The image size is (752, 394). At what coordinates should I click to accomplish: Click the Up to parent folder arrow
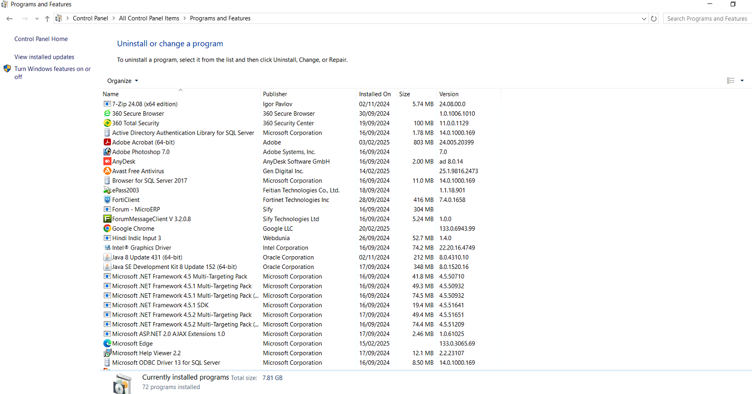click(47, 18)
